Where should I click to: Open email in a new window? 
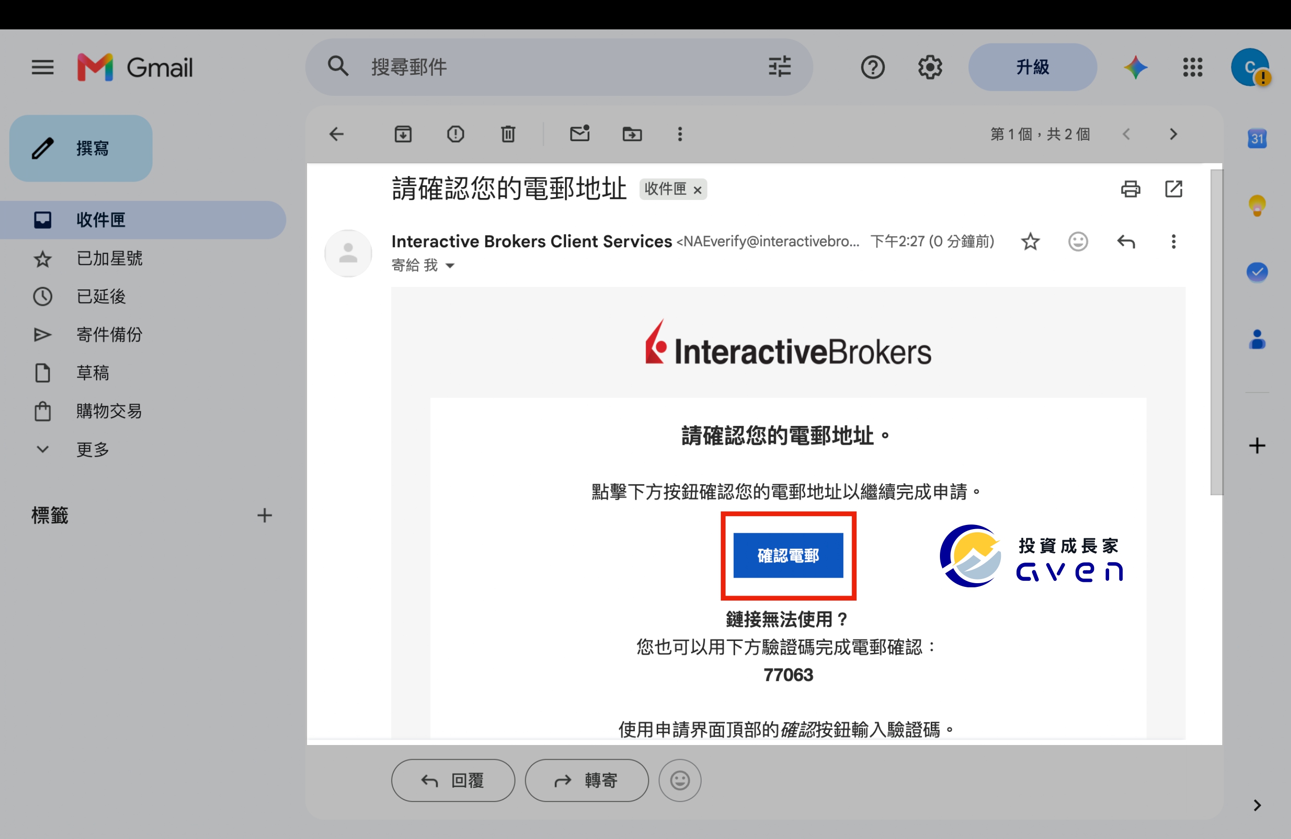click(1173, 189)
